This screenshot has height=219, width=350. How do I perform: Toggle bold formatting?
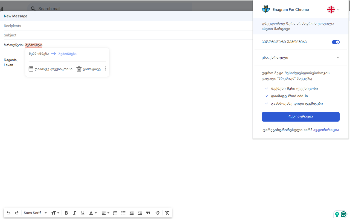(x=66, y=213)
